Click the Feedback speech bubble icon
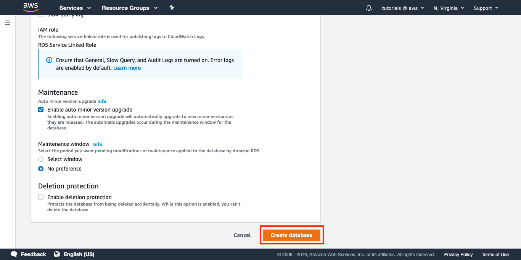Screen dimensions: 521x260 (x=14, y=254)
